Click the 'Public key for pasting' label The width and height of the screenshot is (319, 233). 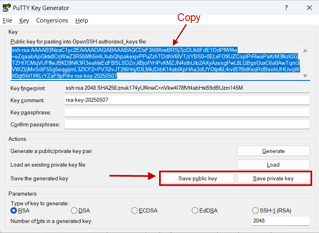coord(79,42)
